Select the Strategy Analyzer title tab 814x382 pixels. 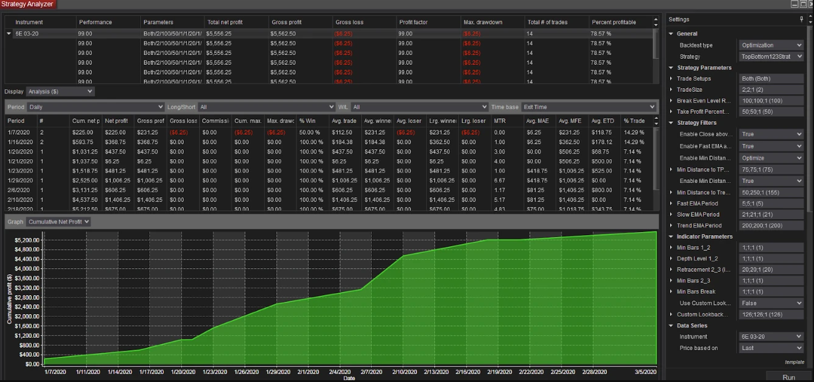(28, 4)
